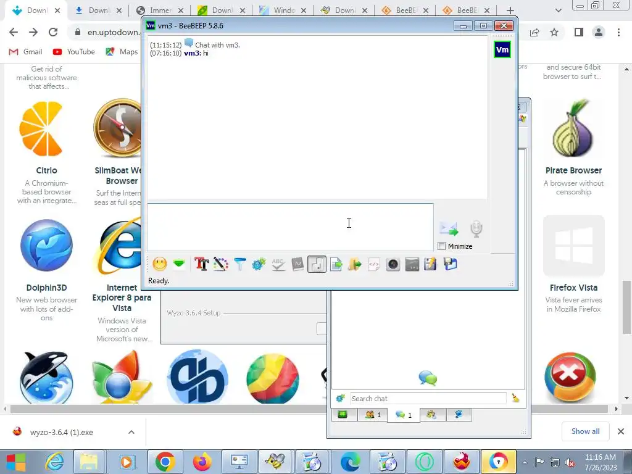This screenshot has height=474, width=632.
Task: Click the dark terminal-style window icon
Action: point(412,264)
